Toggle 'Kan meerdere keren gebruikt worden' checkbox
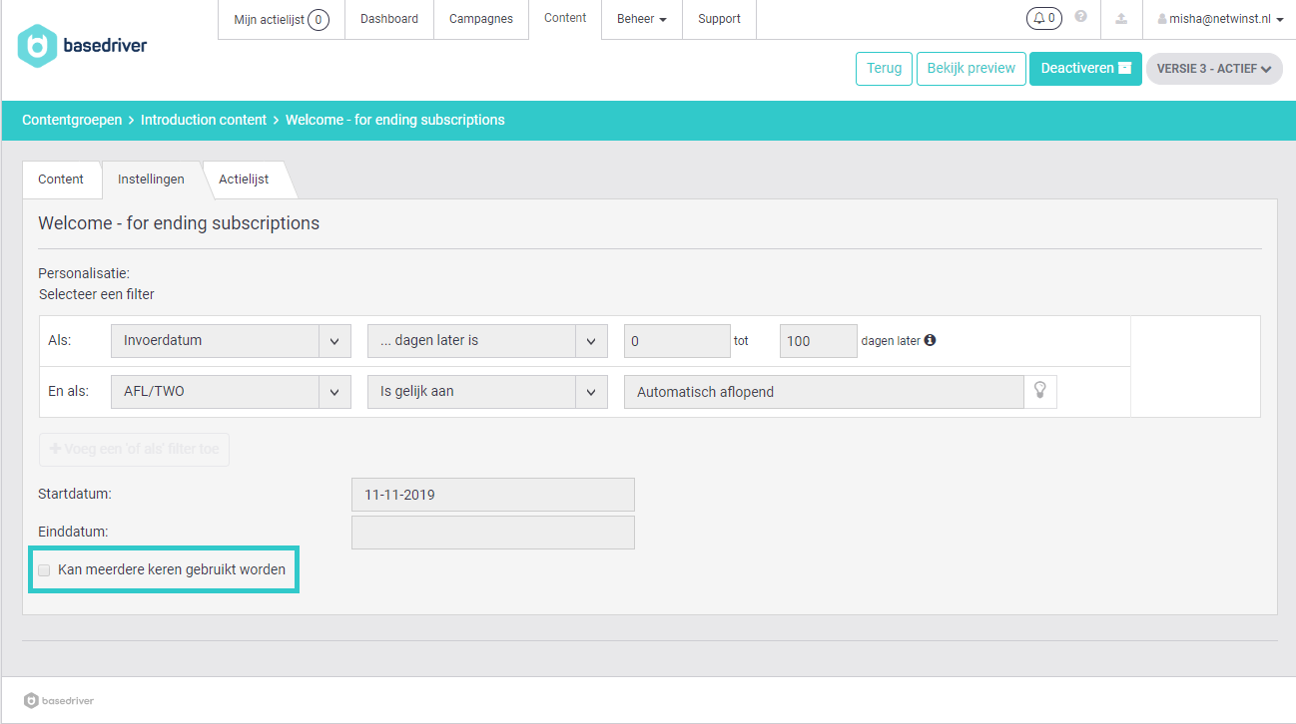1296x724 pixels. tap(44, 570)
